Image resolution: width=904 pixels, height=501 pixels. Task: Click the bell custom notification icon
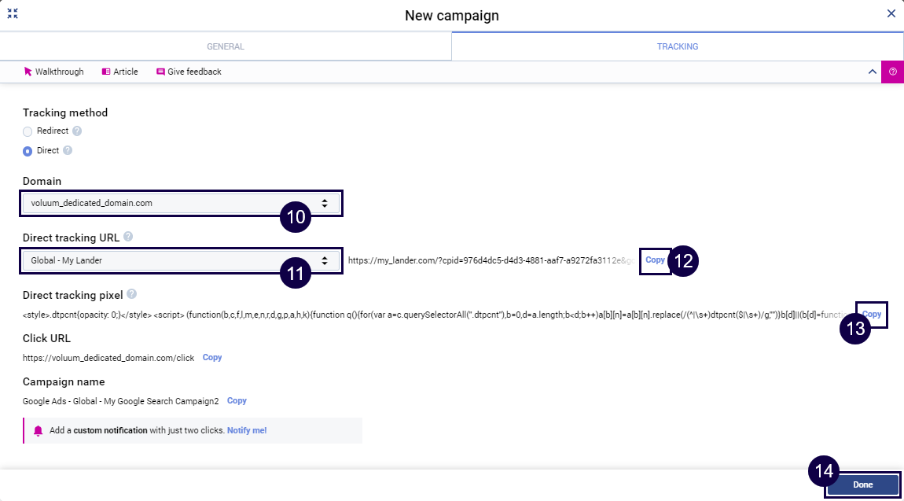pyautogui.click(x=39, y=431)
